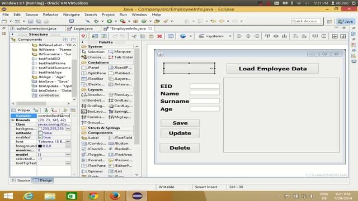The width and height of the screenshot is (358, 201).
Task: Click the globe Externalize strings icon
Action: pyautogui.click(x=183, y=36)
